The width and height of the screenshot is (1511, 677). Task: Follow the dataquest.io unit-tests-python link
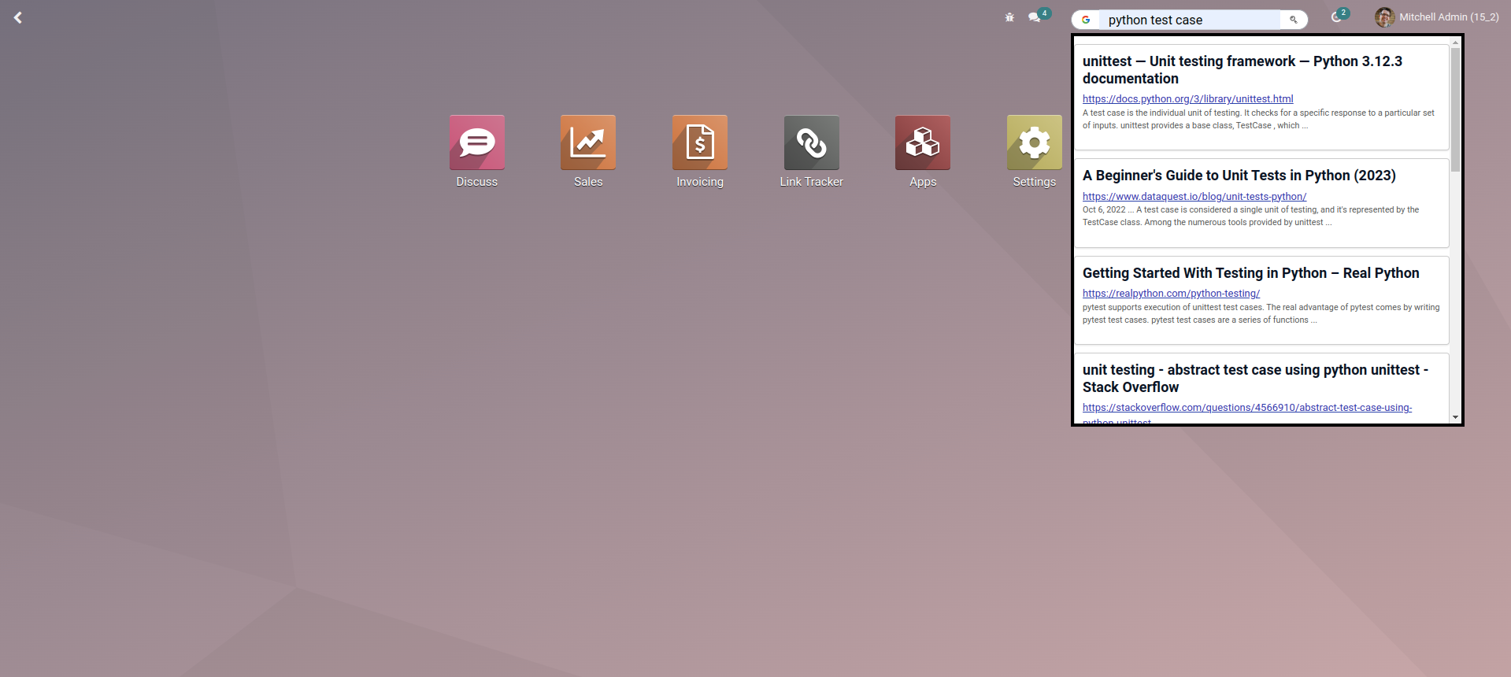(x=1194, y=197)
